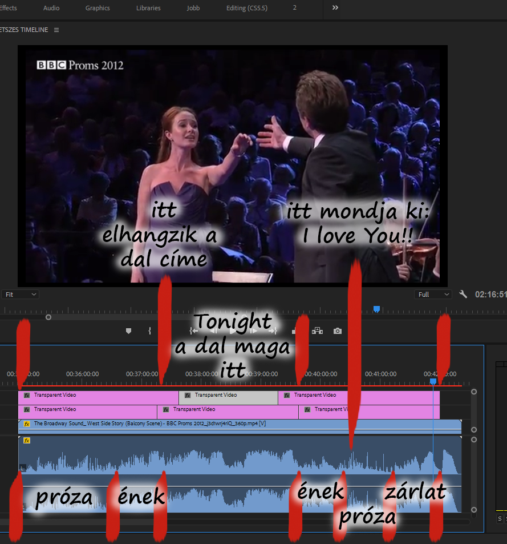Switch to the Graphics workspace
This screenshot has height=544, width=507.
98,8
